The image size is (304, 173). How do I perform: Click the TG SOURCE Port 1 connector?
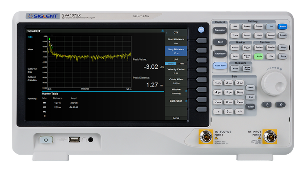(x=206, y=137)
